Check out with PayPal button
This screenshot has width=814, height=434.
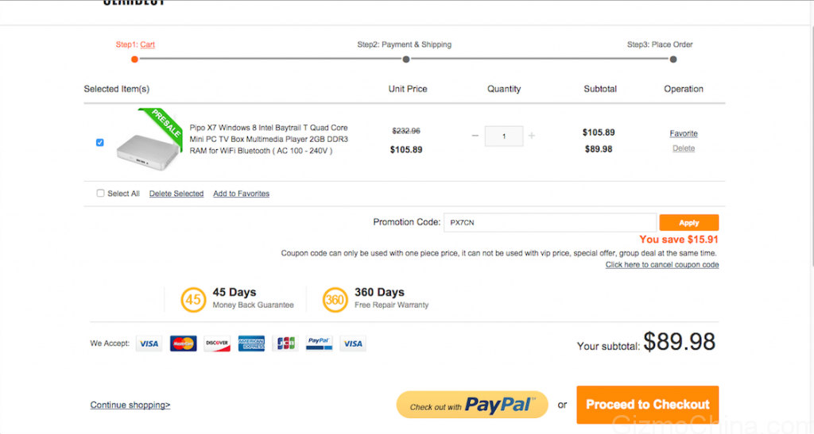[472, 405]
